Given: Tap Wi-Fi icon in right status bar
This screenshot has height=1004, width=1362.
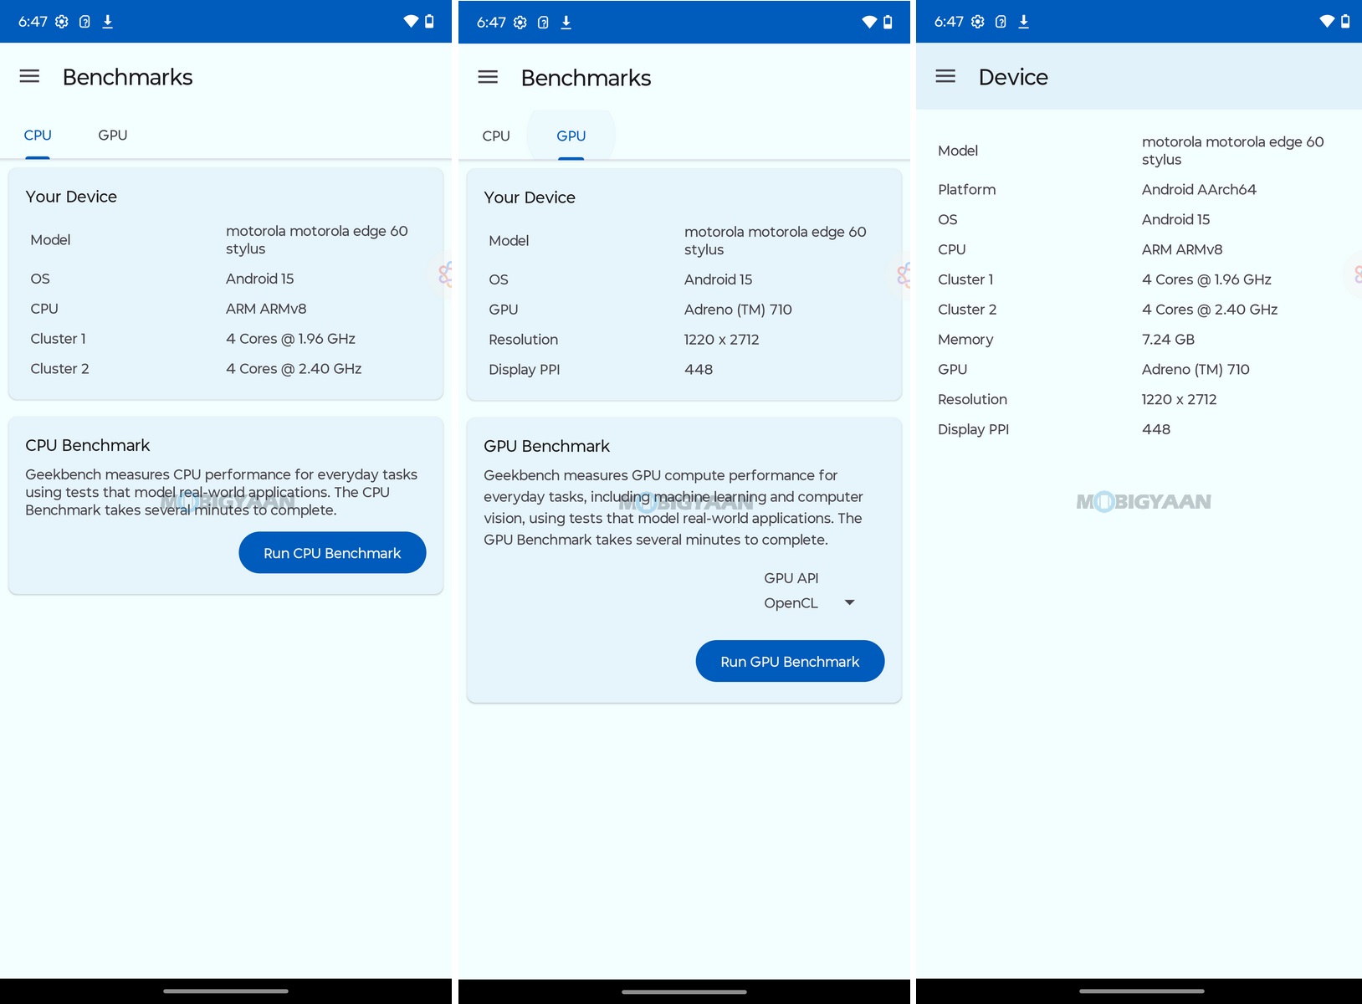Looking at the screenshot, I should pos(1327,22).
